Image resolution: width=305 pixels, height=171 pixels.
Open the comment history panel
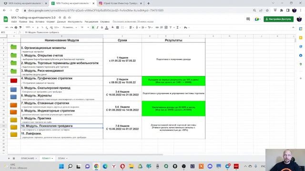point(248,19)
